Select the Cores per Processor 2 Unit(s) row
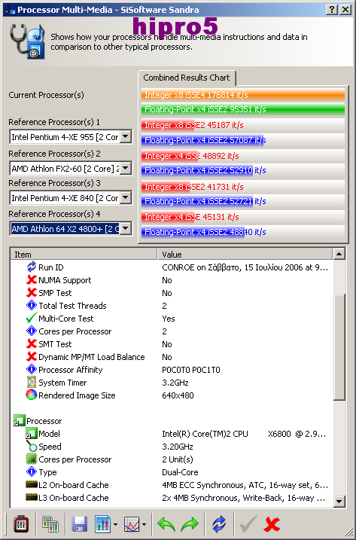The height and width of the screenshot is (540, 356). pos(172,459)
